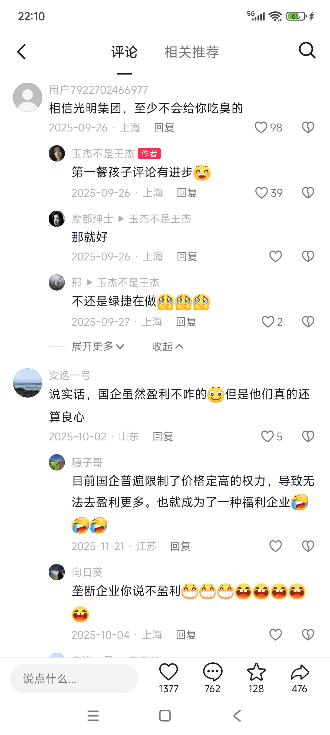Switch to the 相关推荐 tab
The image size is (330, 735).
click(x=192, y=52)
